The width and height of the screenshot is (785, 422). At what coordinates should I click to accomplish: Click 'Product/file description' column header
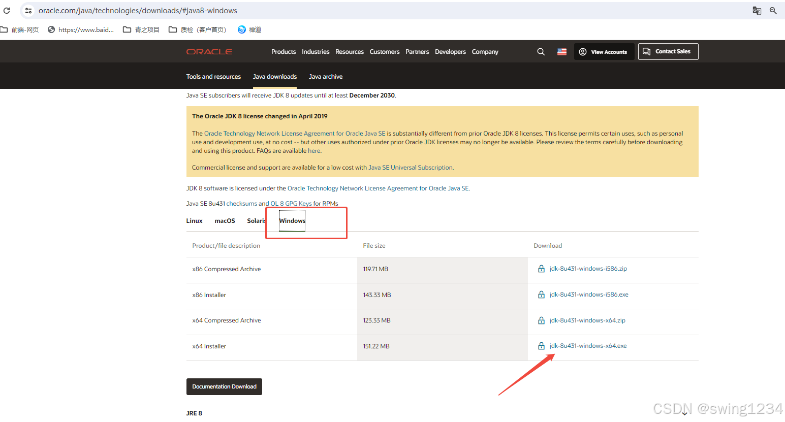click(226, 246)
